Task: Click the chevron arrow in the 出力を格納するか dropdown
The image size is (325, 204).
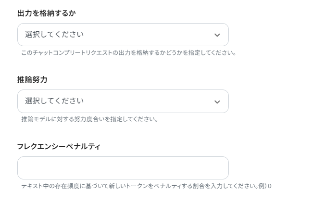Action: coord(217,35)
